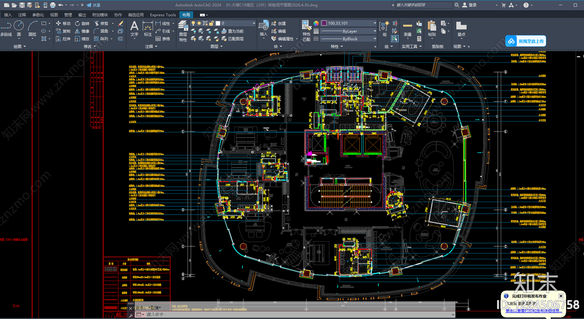Open the ByLayer lineweight dropdown
This screenshot has height=319, width=584.
[x=349, y=31]
